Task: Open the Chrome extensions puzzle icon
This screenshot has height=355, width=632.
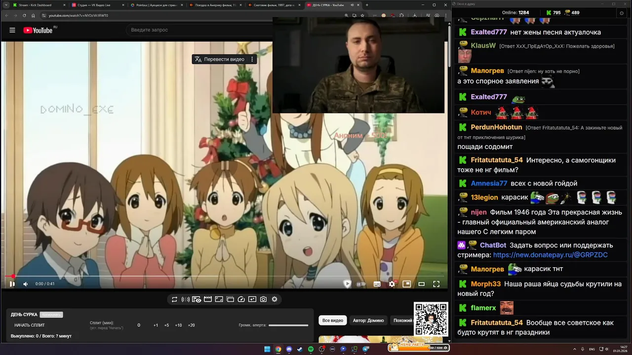Action: (401, 15)
